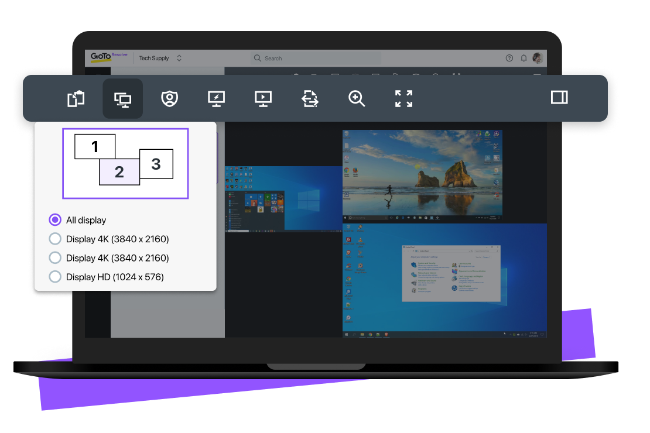Click inside the Search field
Image resolution: width=650 pixels, height=433 pixels.
coord(316,58)
